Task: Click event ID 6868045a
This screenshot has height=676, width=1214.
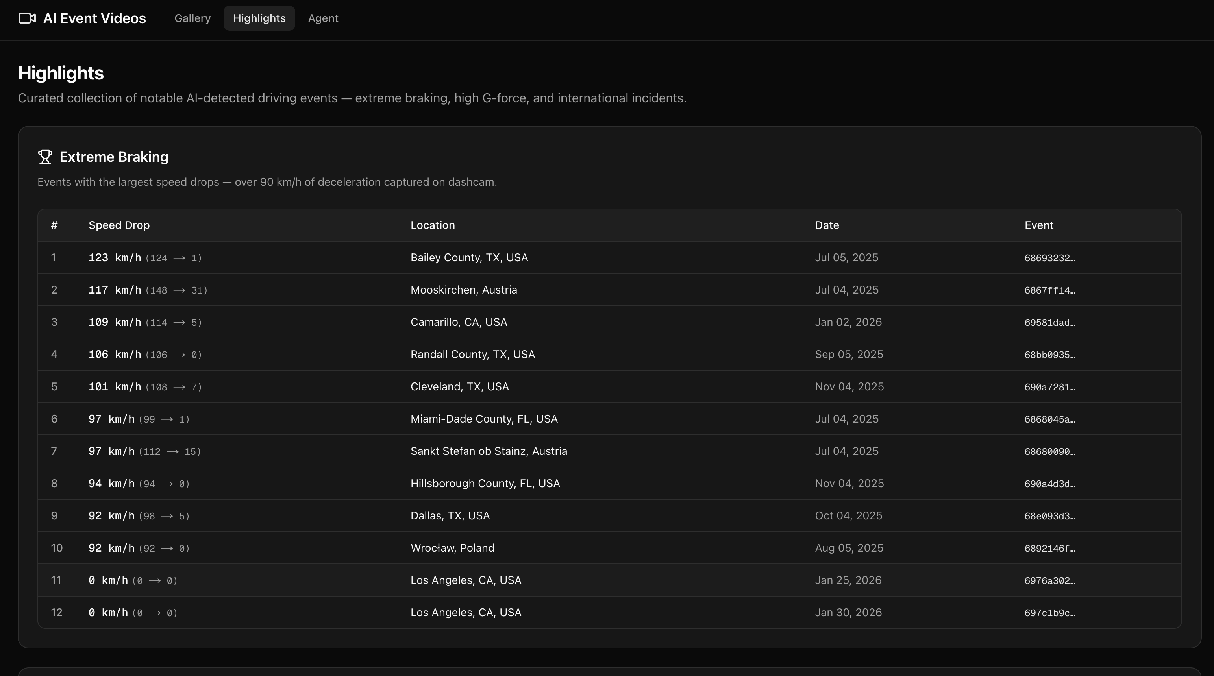Action: pyautogui.click(x=1049, y=419)
